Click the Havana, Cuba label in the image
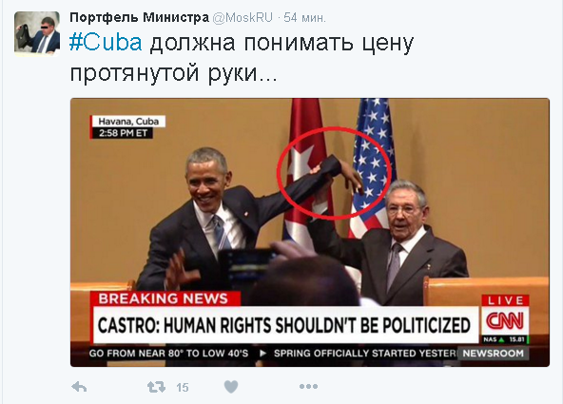Image resolution: width=563 pixels, height=404 pixels. coord(128,122)
